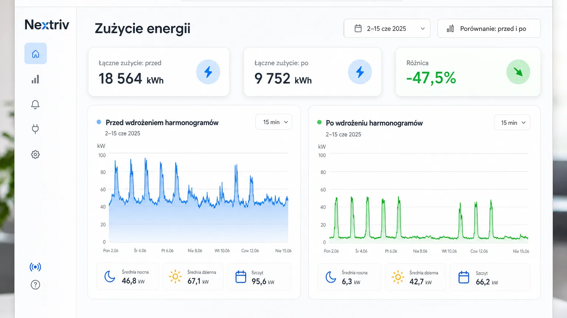Click 'Średnia dzienna' 67,1 kW stat

tap(193, 276)
